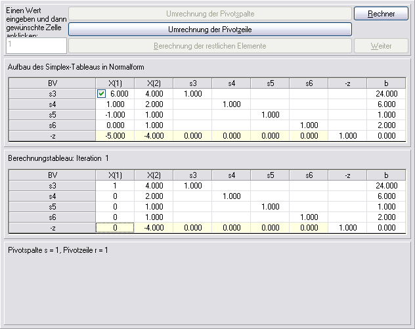Click X(1) cell of s5 row in calculation tableau
The width and height of the screenshot is (415, 329).
pyautogui.click(x=115, y=206)
